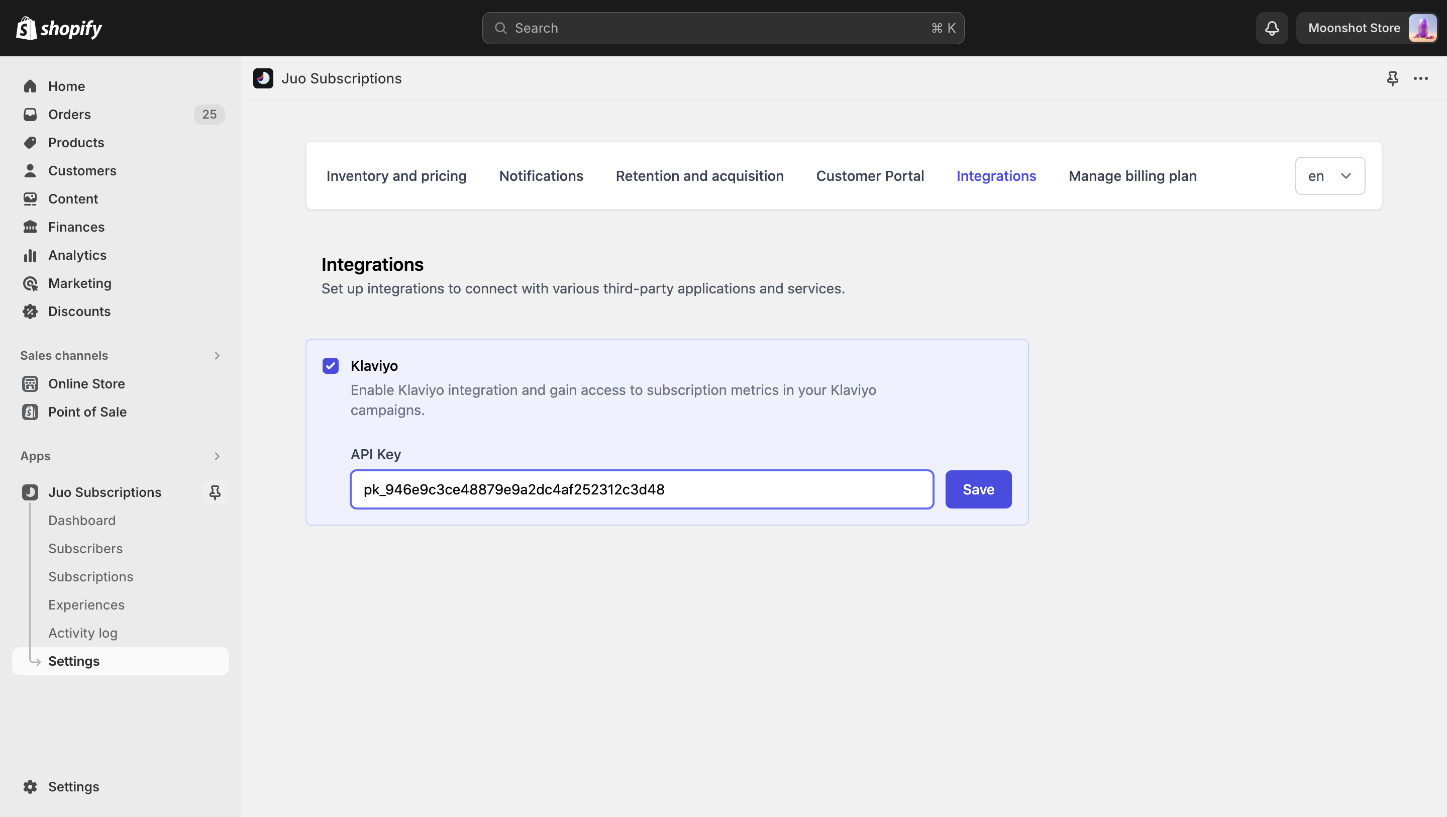
Task: Click the Point of Sale bag icon
Action: [30, 412]
